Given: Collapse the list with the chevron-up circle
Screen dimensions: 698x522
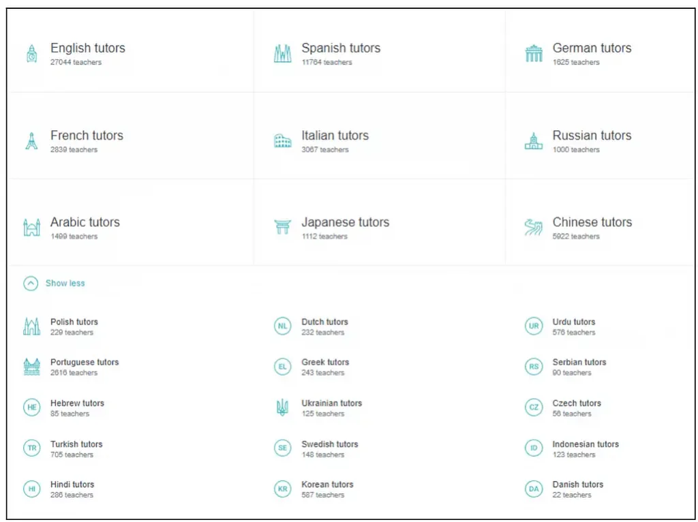Looking at the screenshot, I should tap(31, 283).
